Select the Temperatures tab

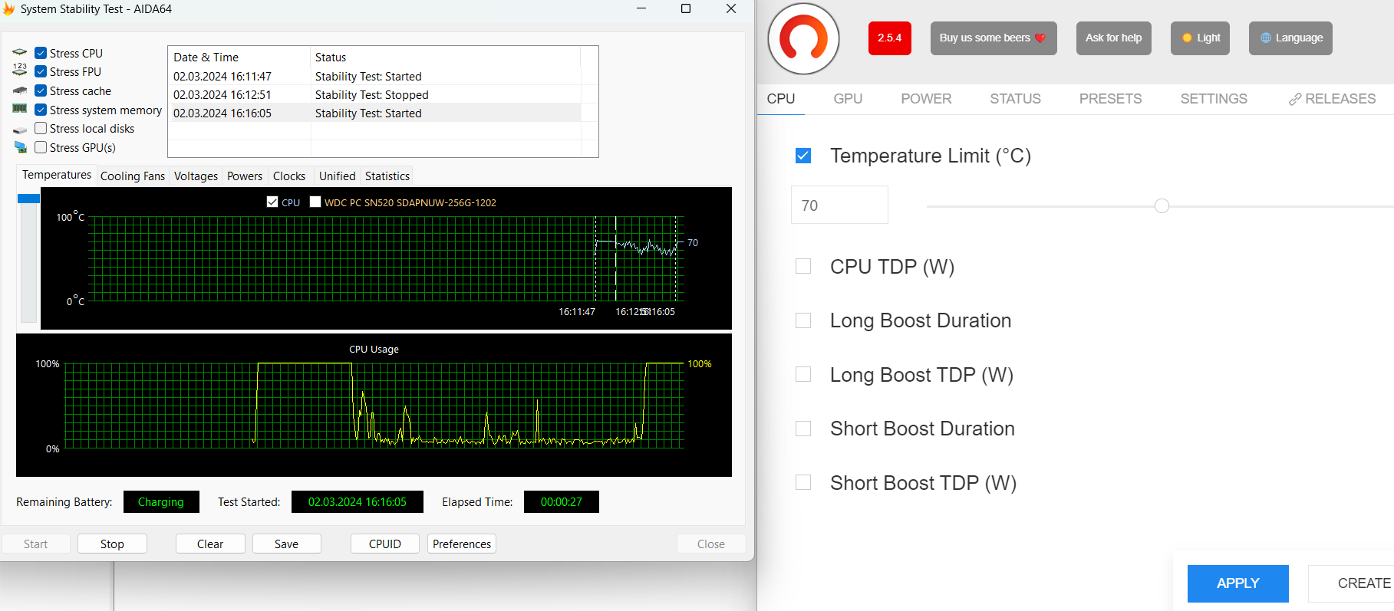tap(57, 175)
